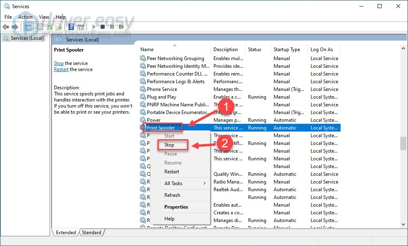The height and width of the screenshot is (246, 408).
Task: Sort by the Startup Type column header
Action: click(287, 50)
